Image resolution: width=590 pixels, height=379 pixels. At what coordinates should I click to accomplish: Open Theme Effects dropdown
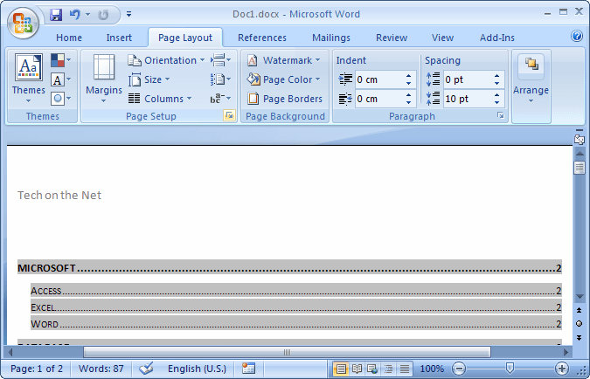coord(60,99)
